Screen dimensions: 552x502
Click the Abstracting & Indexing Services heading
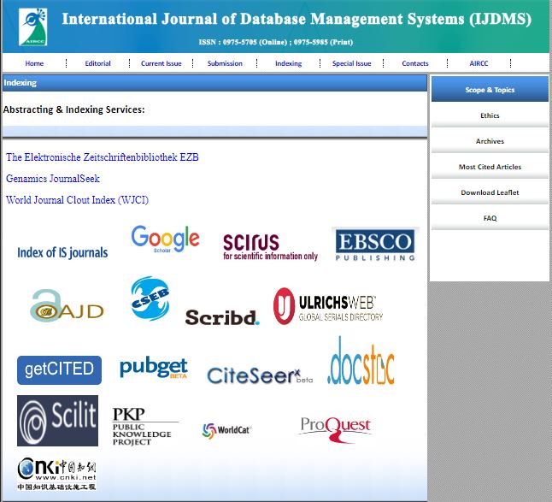[74, 109]
